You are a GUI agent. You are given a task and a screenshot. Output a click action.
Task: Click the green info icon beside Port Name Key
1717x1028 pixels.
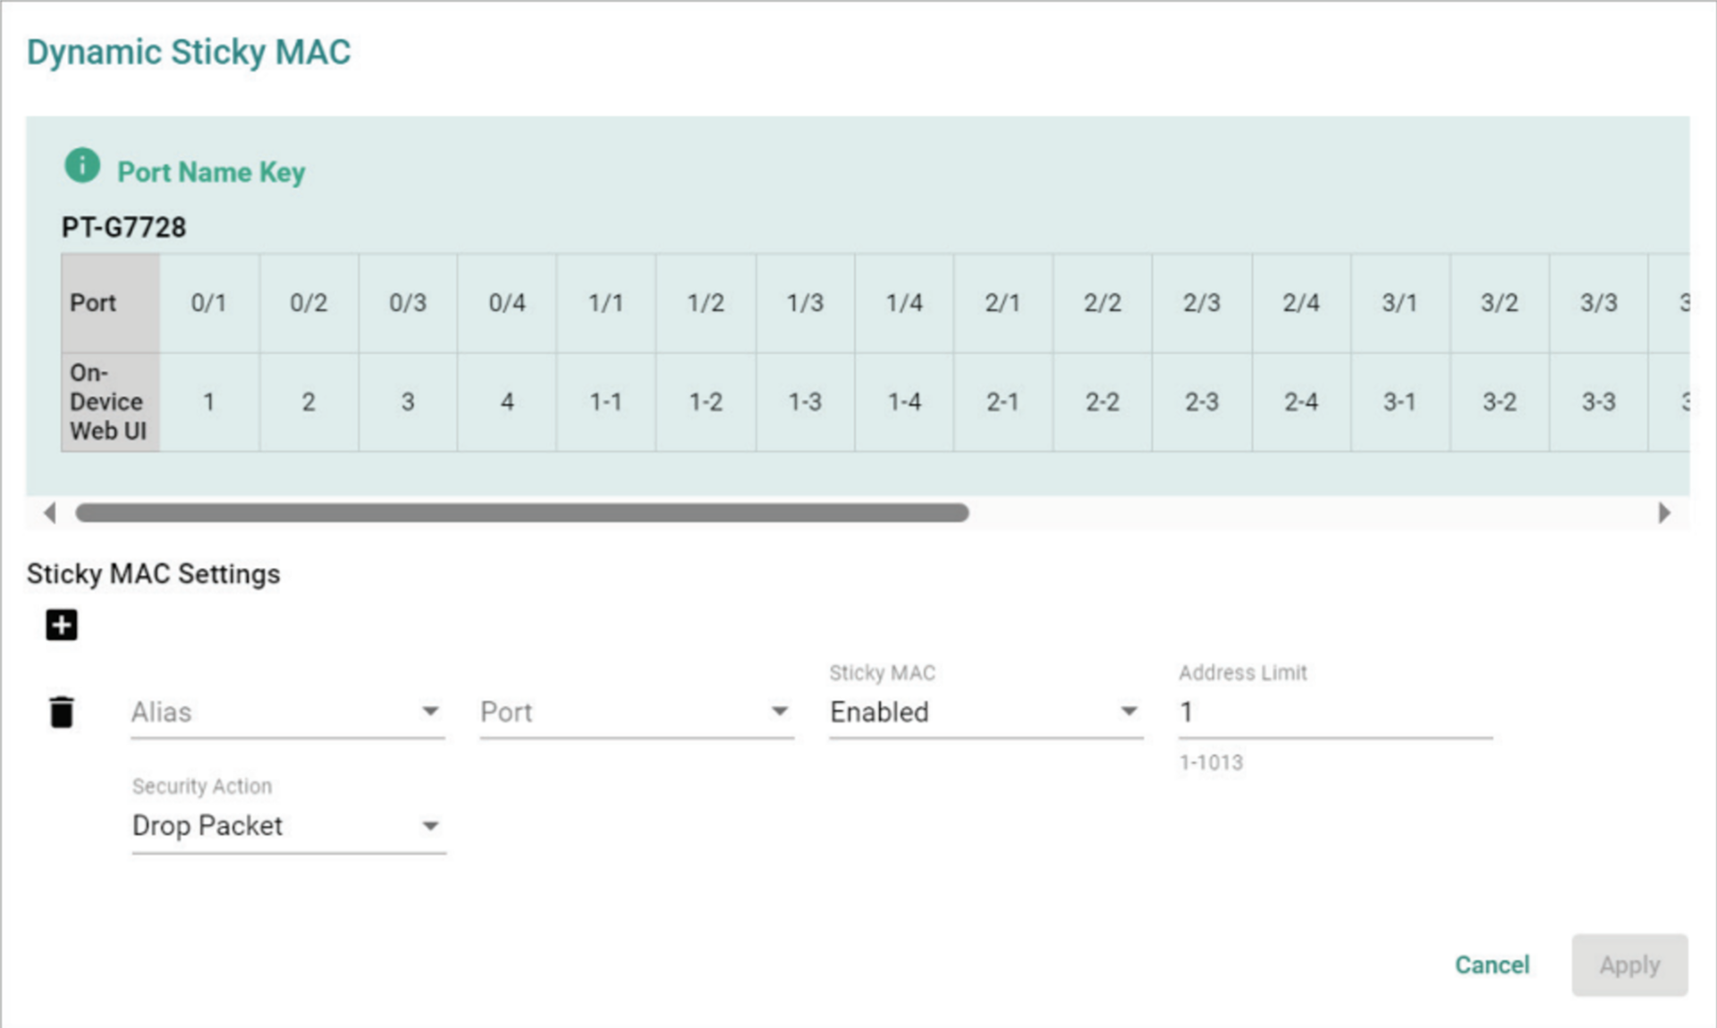click(82, 165)
